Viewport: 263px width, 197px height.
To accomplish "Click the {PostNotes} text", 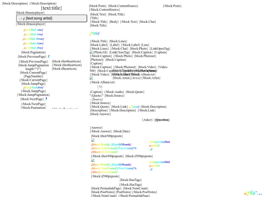I will pos(124,192).
